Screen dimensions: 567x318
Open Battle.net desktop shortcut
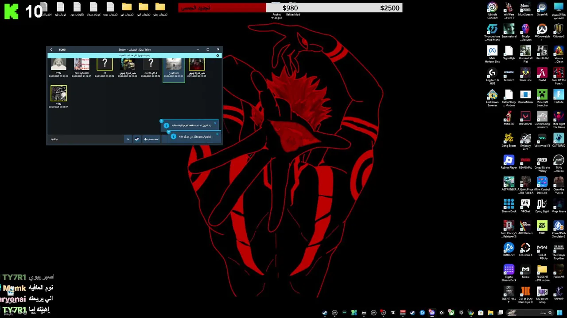point(509,250)
